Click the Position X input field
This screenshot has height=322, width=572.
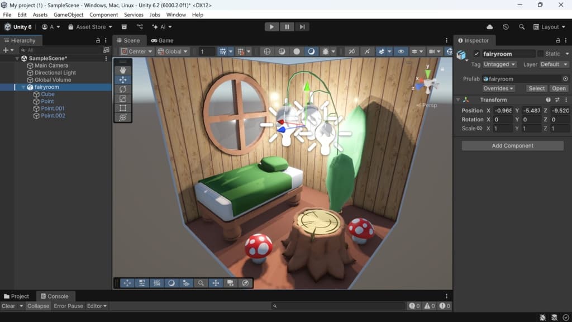point(502,111)
